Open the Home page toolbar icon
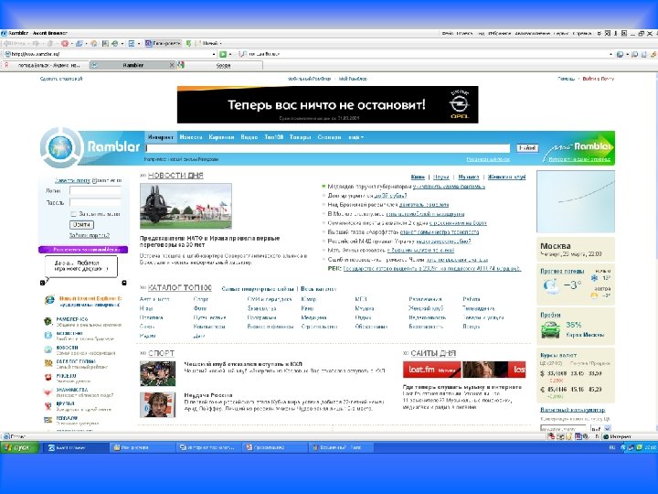This screenshot has height=494, width=658. pos(94,43)
